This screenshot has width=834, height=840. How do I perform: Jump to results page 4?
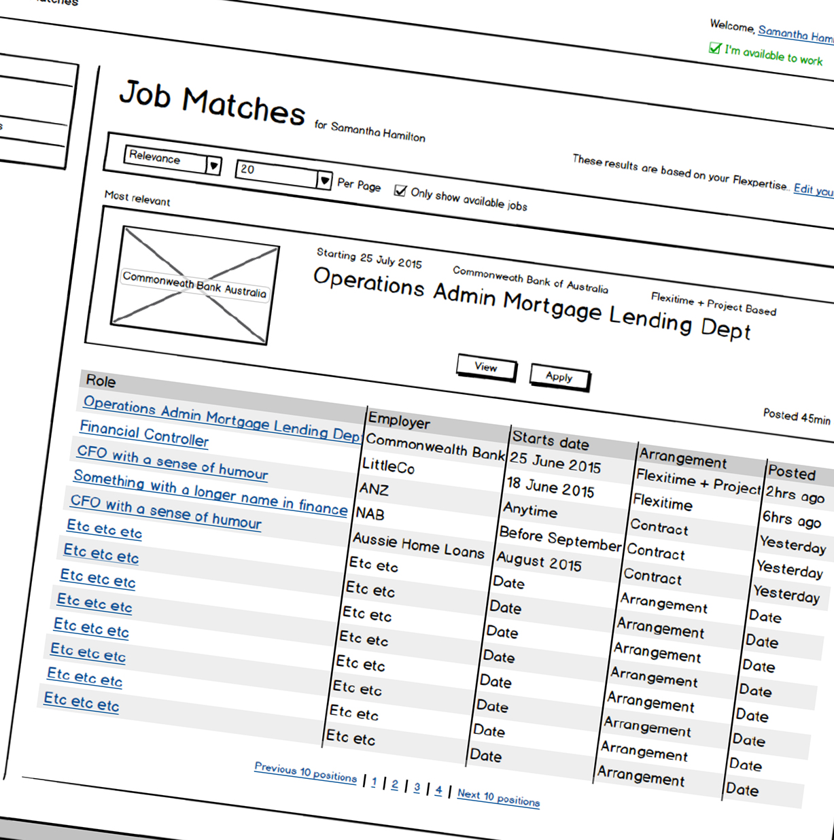pyautogui.click(x=438, y=790)
